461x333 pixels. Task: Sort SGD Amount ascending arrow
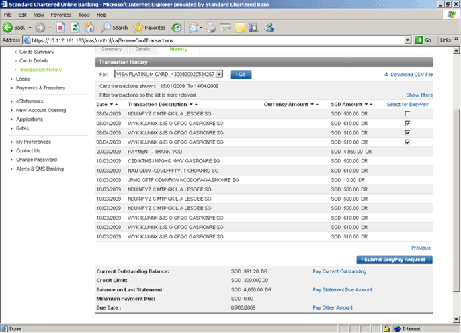coord(372,105)
